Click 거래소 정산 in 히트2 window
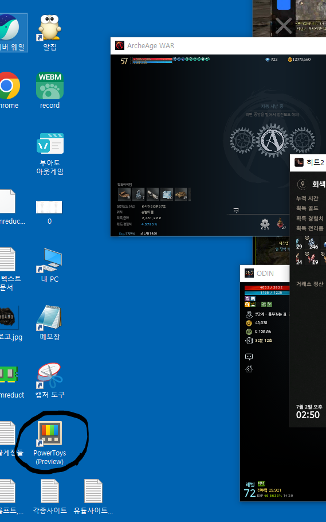 pos(310,283)
